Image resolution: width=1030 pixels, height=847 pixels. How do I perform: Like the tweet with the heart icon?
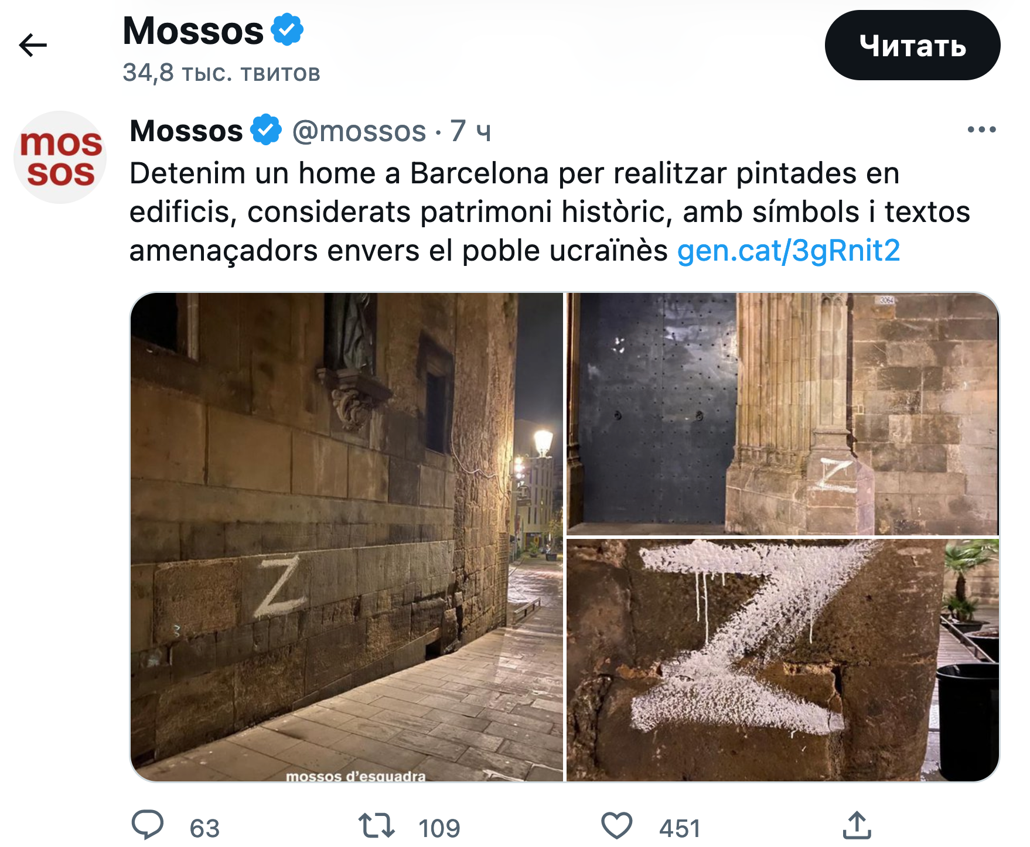[x=617, y=825]
